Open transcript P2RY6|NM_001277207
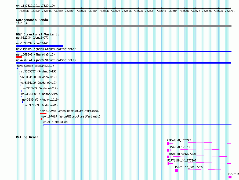This screenshot has width=239, height=180. coord(182,160)
